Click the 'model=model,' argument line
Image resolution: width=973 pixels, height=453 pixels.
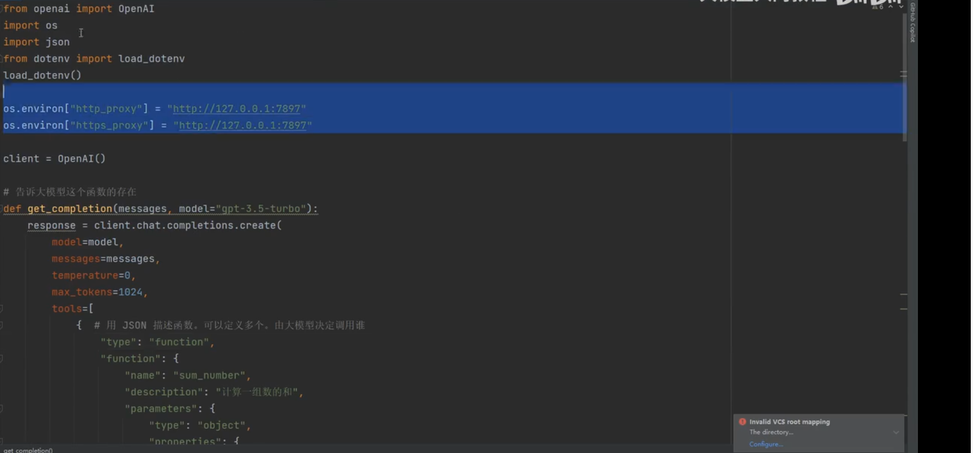tap(88, 242)
